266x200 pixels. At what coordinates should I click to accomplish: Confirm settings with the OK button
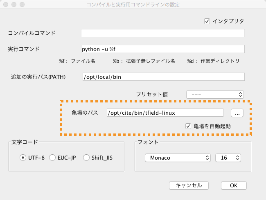point(234,185)
